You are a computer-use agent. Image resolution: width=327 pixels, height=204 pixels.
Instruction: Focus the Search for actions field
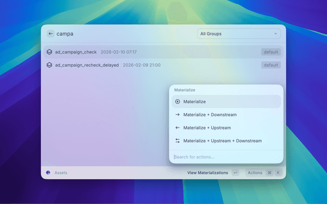[x=225, y=157]
